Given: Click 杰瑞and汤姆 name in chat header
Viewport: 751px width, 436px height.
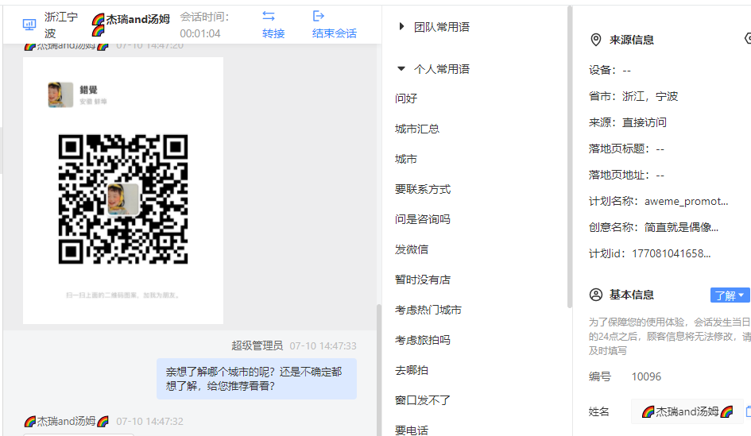Looking at the screenshot, I should 137,19.
